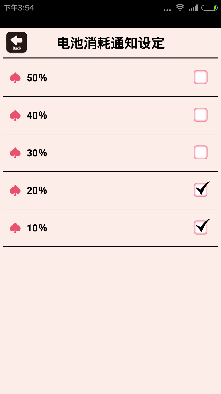Check the 30% notification checkbox
The image size is (221, 394).
201,152
